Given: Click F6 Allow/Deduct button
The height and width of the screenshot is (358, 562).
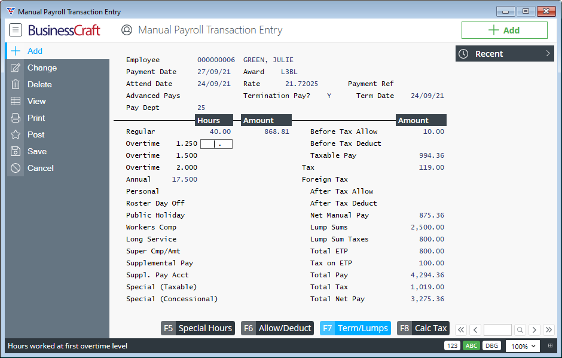Looking at the screenshot, I should tap(277, 328).
